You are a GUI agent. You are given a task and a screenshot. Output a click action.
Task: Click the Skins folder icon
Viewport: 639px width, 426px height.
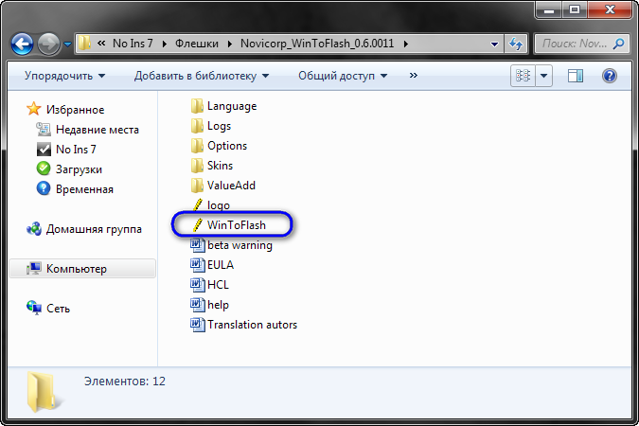click(197, 166)
